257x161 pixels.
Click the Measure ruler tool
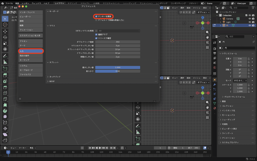coord(5,62)
